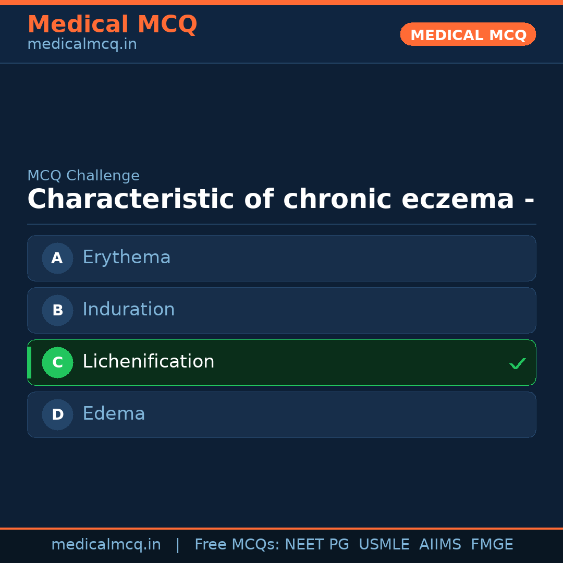Viewport: 563px width, 563px height.
Task: Choose the Induration answer text
Action: (x=128, y=310)
